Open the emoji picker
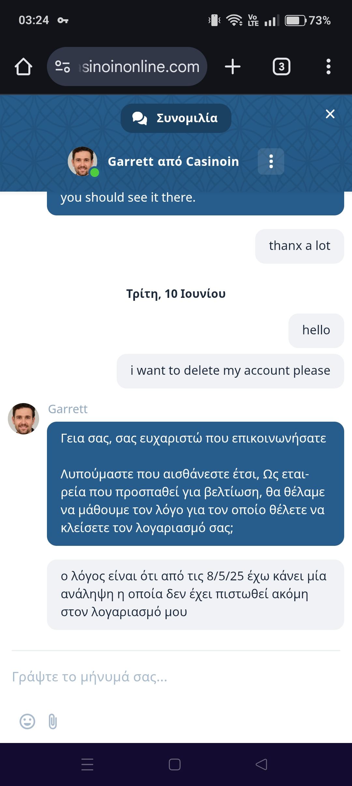The image size is (352, 786). [27, 721]
